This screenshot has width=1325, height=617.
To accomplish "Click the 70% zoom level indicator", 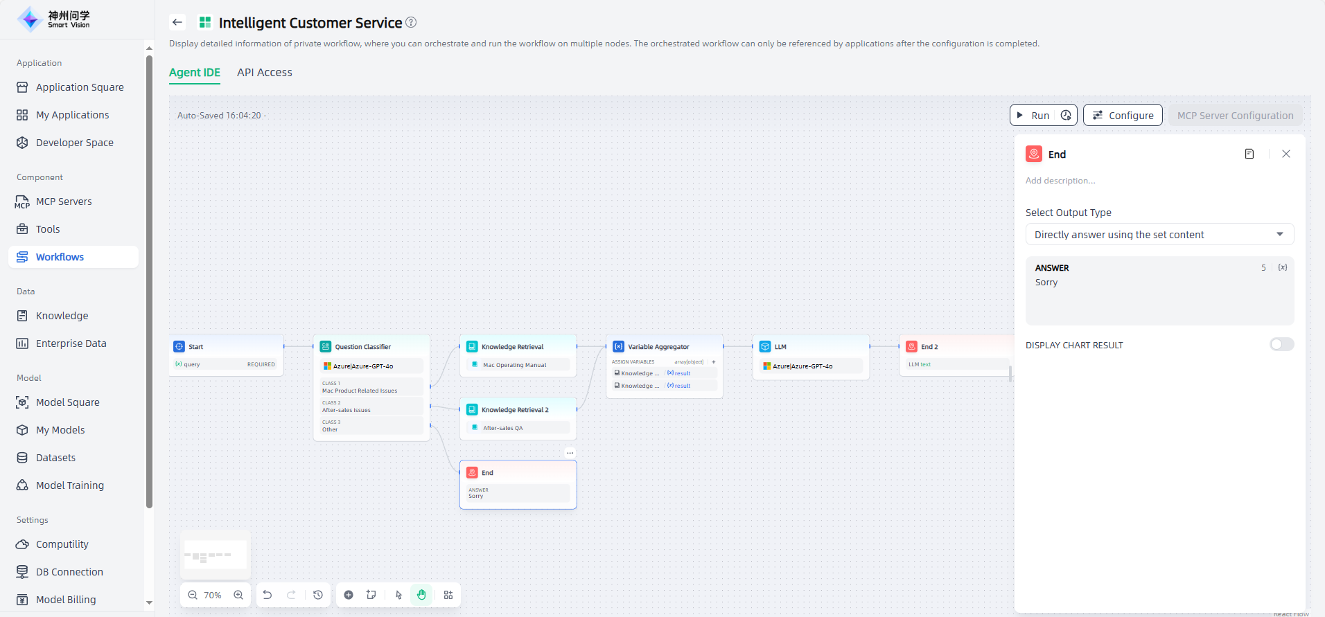I will click(213, 595).
